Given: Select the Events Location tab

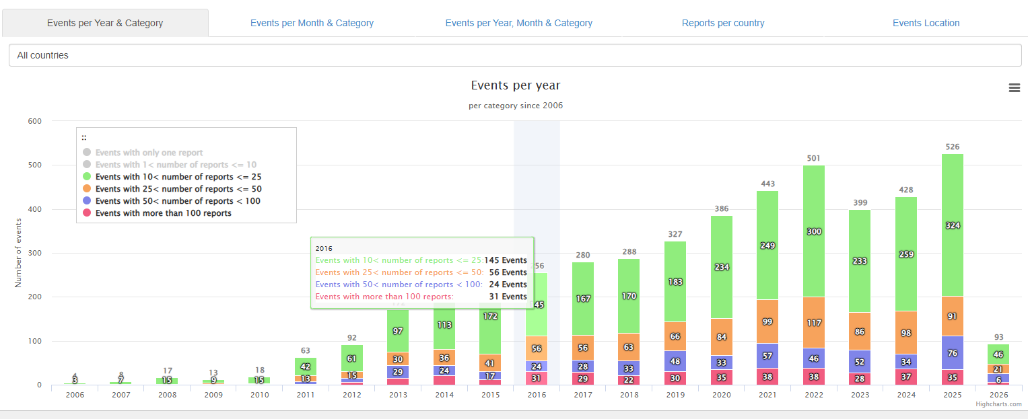Looking at the screenshot, I should click(926, 23).
